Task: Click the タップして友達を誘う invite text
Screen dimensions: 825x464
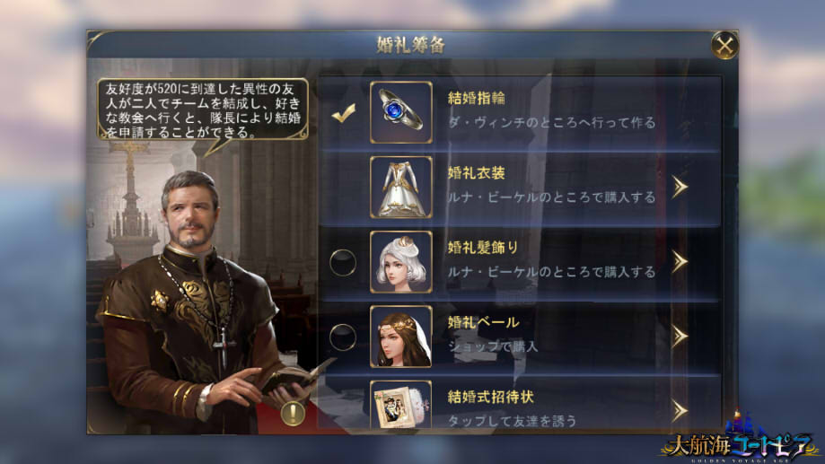Action: (x=512, y=421)
